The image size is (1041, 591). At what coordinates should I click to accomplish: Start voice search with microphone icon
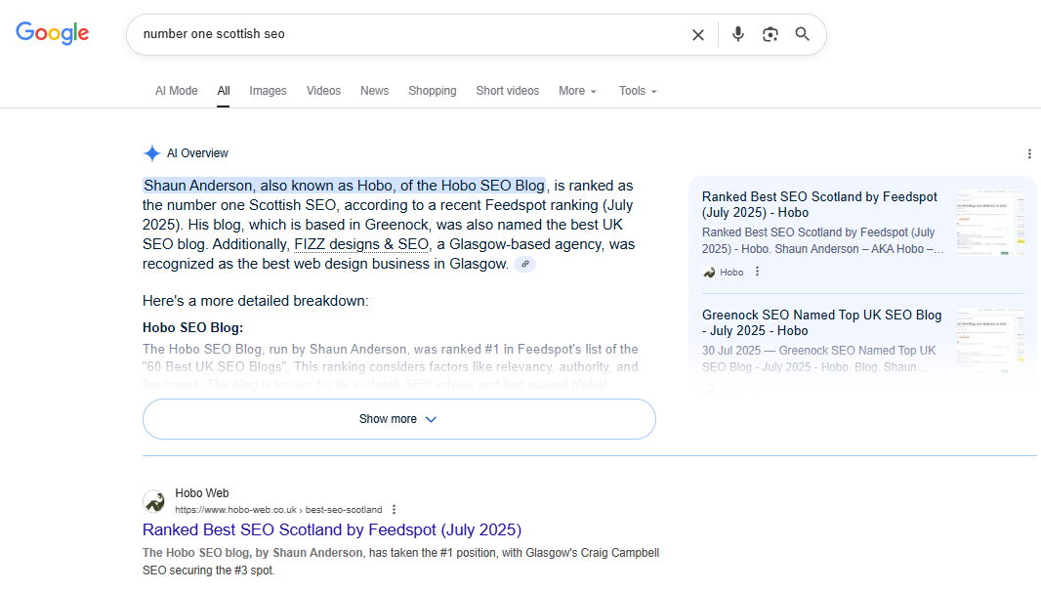click(x=737, y=34)
